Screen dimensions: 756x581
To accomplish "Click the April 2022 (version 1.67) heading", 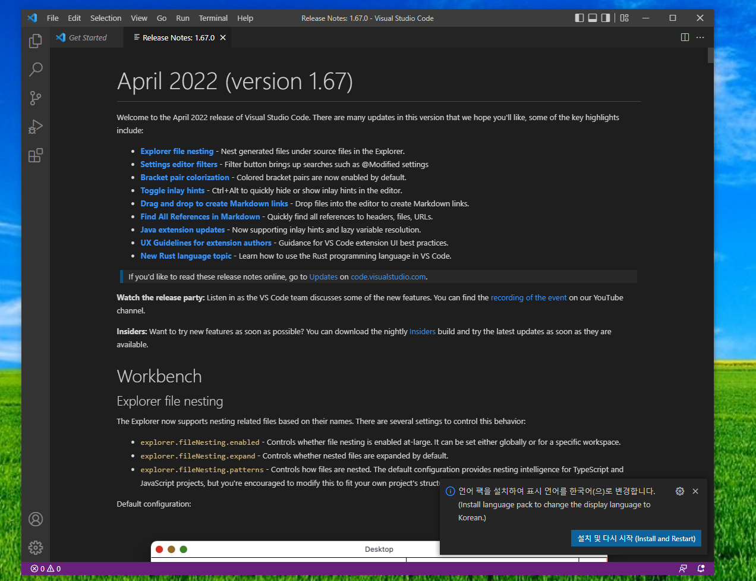I will [x=235, y=81].
